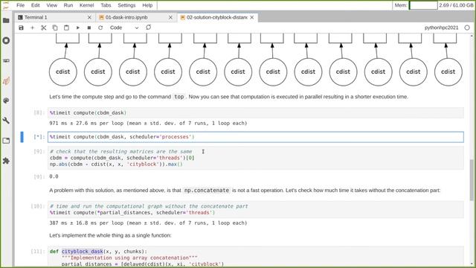The height and width of the screenshot is (268, 476).
Task: Paste cells from clipboard
Action: coord(66,28)
